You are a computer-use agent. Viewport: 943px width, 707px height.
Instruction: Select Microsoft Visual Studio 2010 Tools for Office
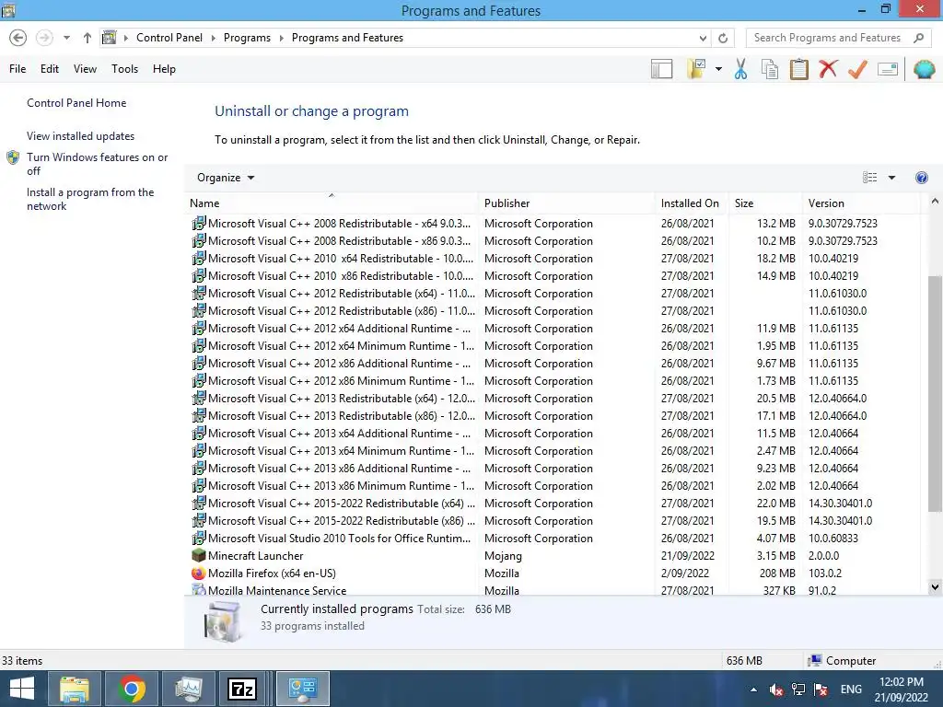click(x=555, y=538)
